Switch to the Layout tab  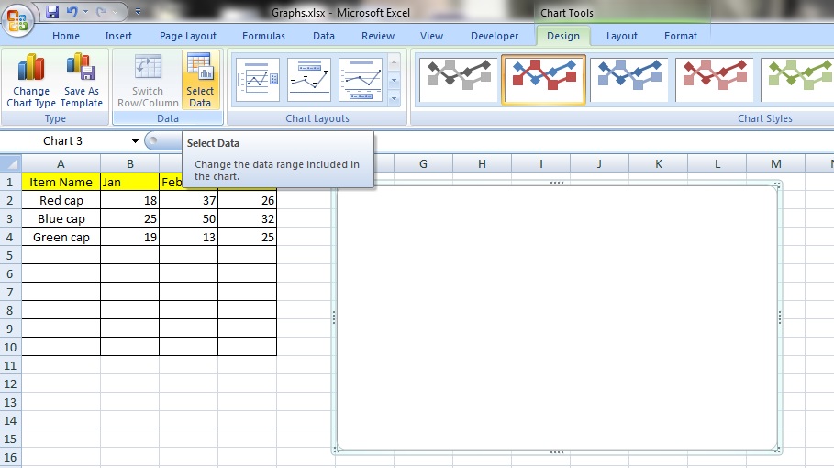click(x=621, y=36)
